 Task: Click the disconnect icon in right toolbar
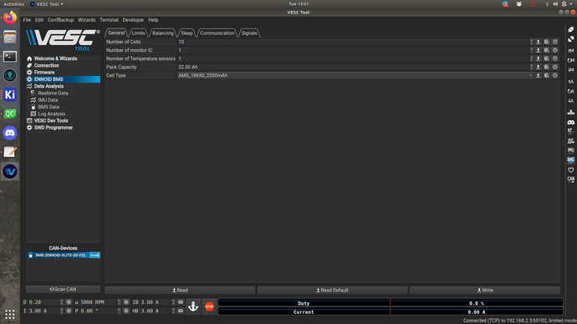coord(571,39)
